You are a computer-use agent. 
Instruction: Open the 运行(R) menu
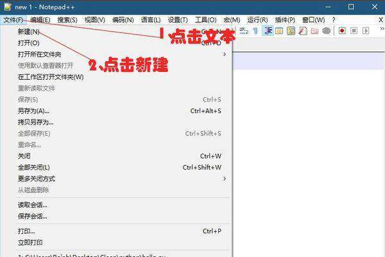click(257, 20)
